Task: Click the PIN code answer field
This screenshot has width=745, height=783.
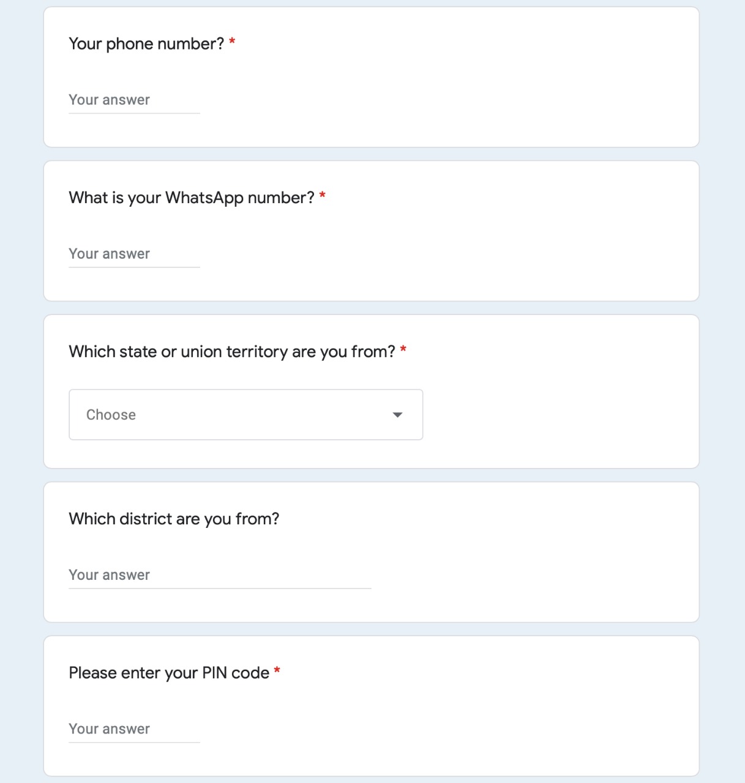Action: click(134, 729)
